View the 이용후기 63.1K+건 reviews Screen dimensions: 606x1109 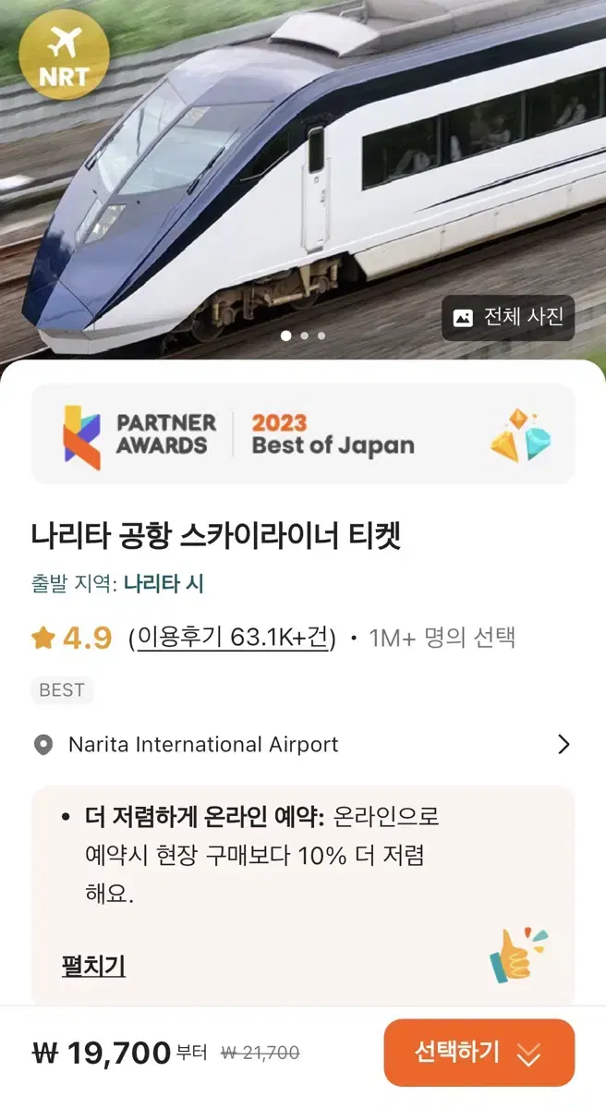point(232,638)
